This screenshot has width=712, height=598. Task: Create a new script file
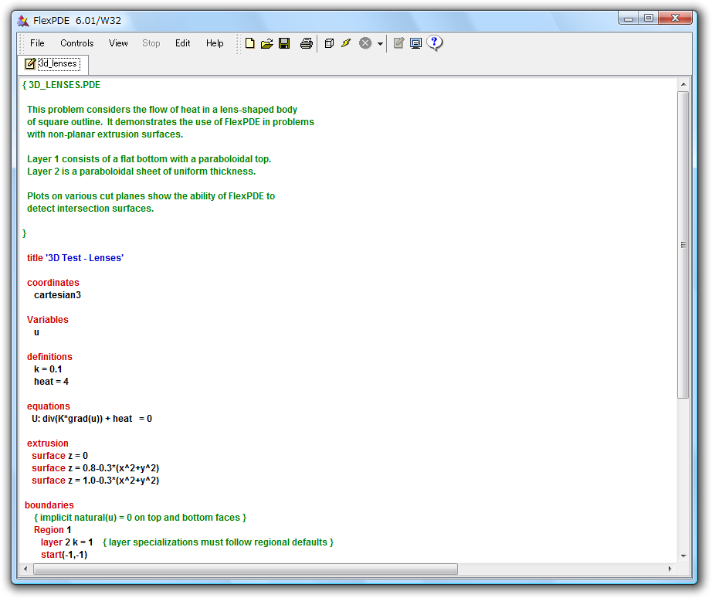click(249, 43)
